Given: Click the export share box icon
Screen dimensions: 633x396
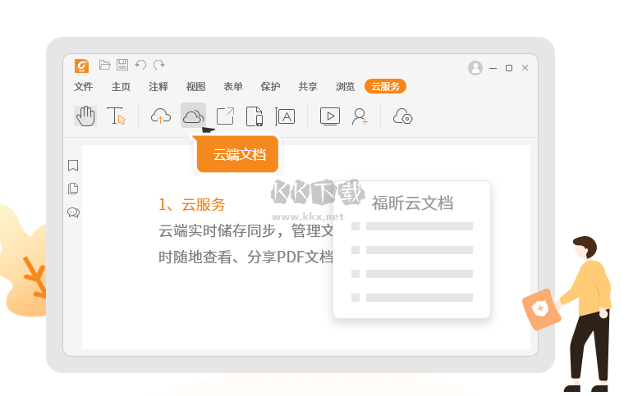Looking at the screenshot, I should (x=225, y=116).
